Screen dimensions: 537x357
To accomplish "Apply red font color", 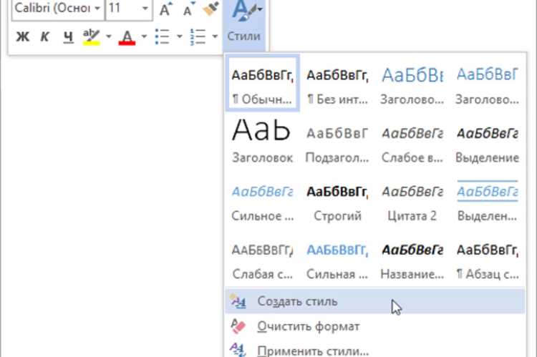I will 127,36.
